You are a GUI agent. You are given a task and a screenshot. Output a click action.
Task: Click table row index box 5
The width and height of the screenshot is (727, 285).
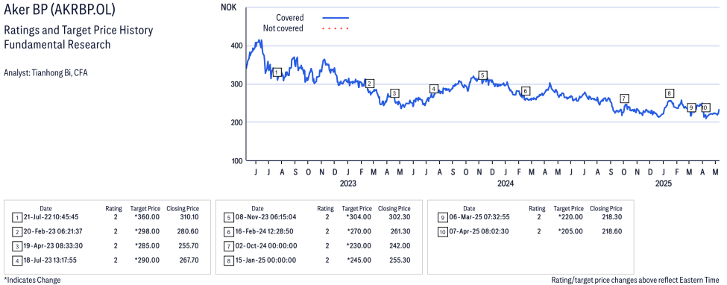click(228, 217)
